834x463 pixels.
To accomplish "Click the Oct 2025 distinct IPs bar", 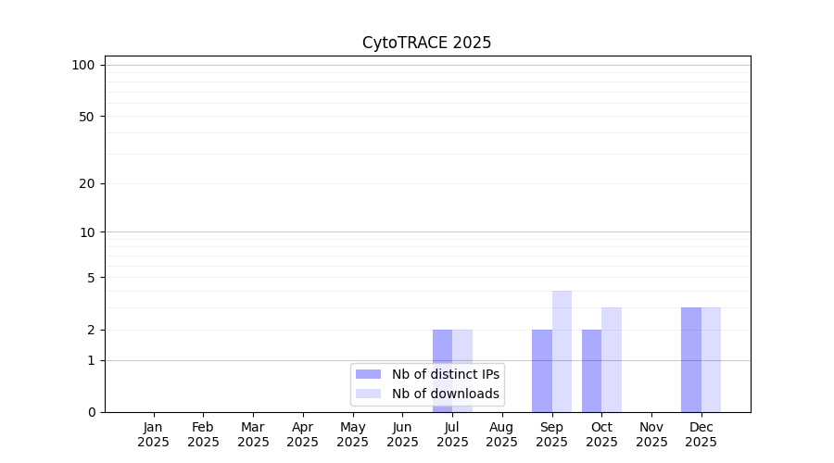I will click(x=592, y=371).
